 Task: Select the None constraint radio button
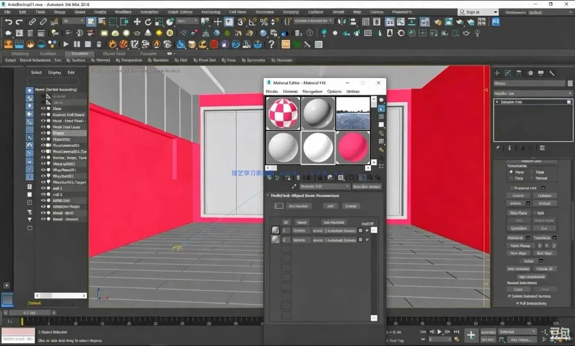(x=511, y=172)
